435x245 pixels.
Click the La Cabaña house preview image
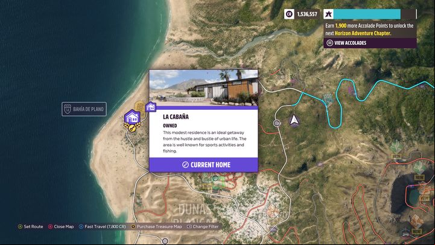pyautogui.click(x=204, y=87)
